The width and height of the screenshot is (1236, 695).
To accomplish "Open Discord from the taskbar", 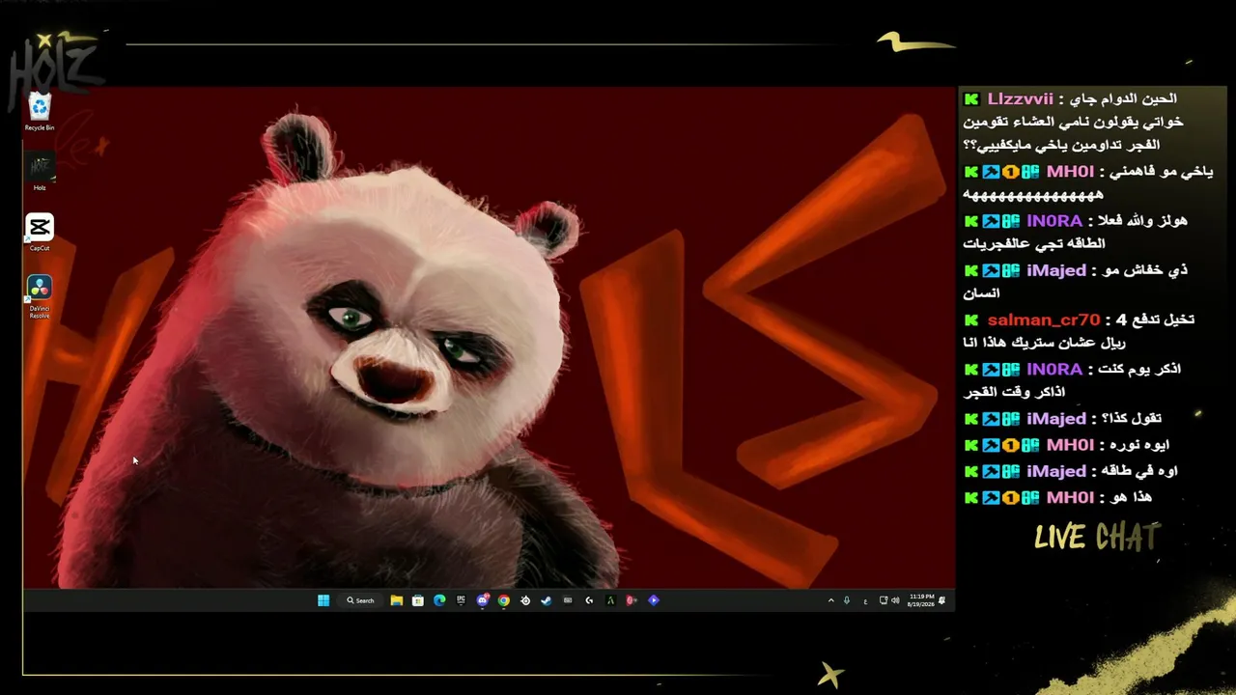I will (483, 600).
